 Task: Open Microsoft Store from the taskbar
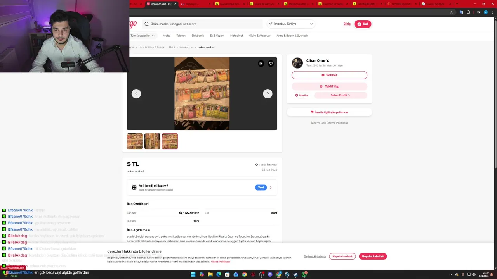227,274
